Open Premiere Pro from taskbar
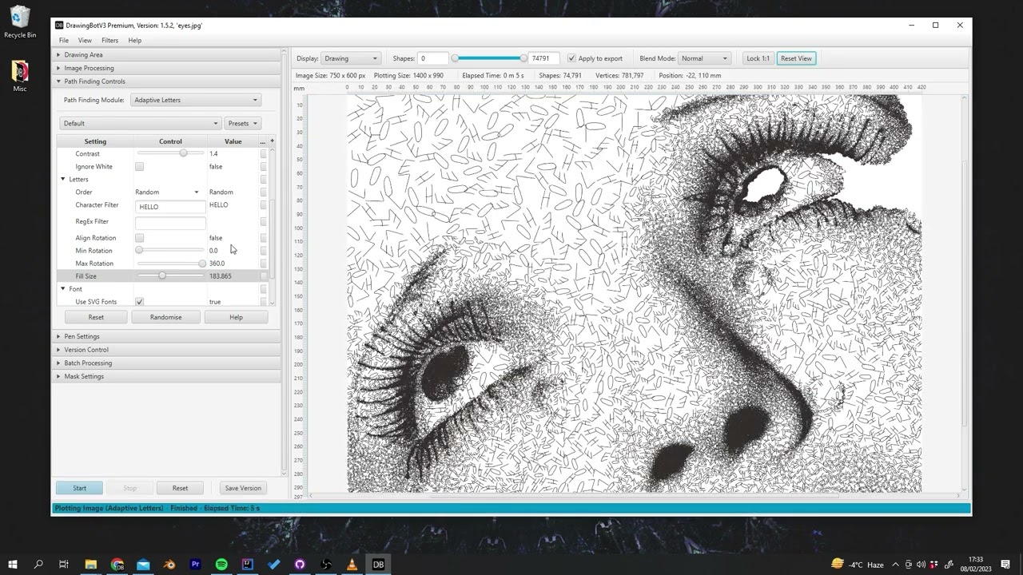Screen dimensions: 1023x575 pyautogui.click(x=195, y=565)
